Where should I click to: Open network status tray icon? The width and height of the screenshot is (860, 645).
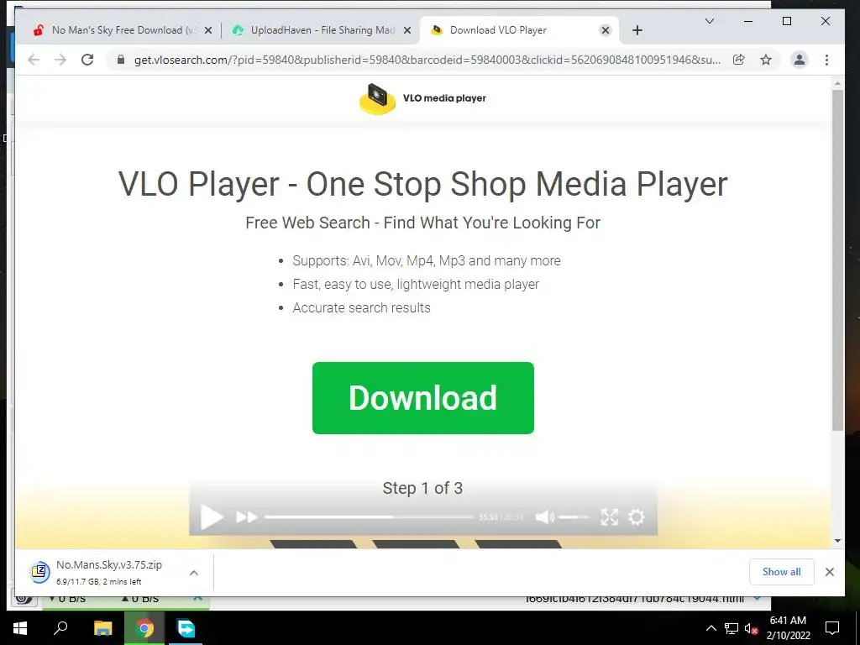coord(732,628)
